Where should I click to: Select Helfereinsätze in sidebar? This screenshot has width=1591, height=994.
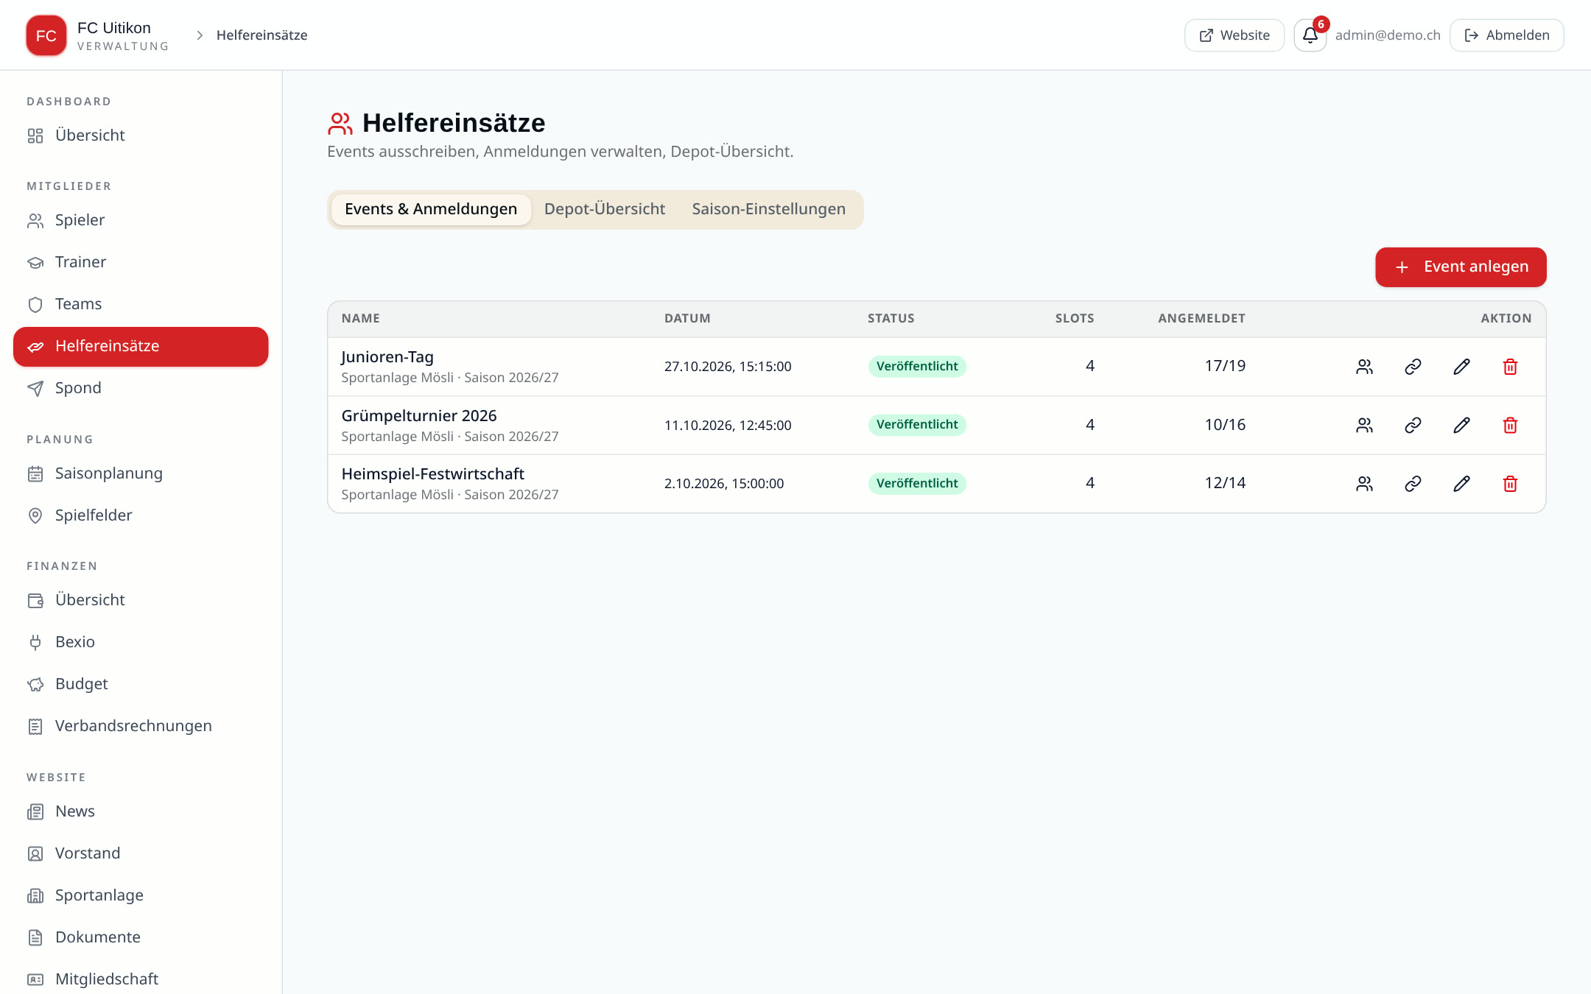tap(141, 346)
